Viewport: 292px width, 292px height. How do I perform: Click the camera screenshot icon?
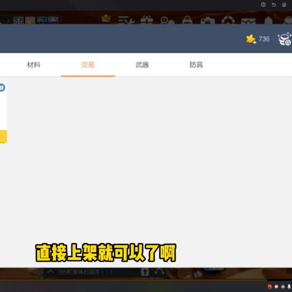pos(207,20)
